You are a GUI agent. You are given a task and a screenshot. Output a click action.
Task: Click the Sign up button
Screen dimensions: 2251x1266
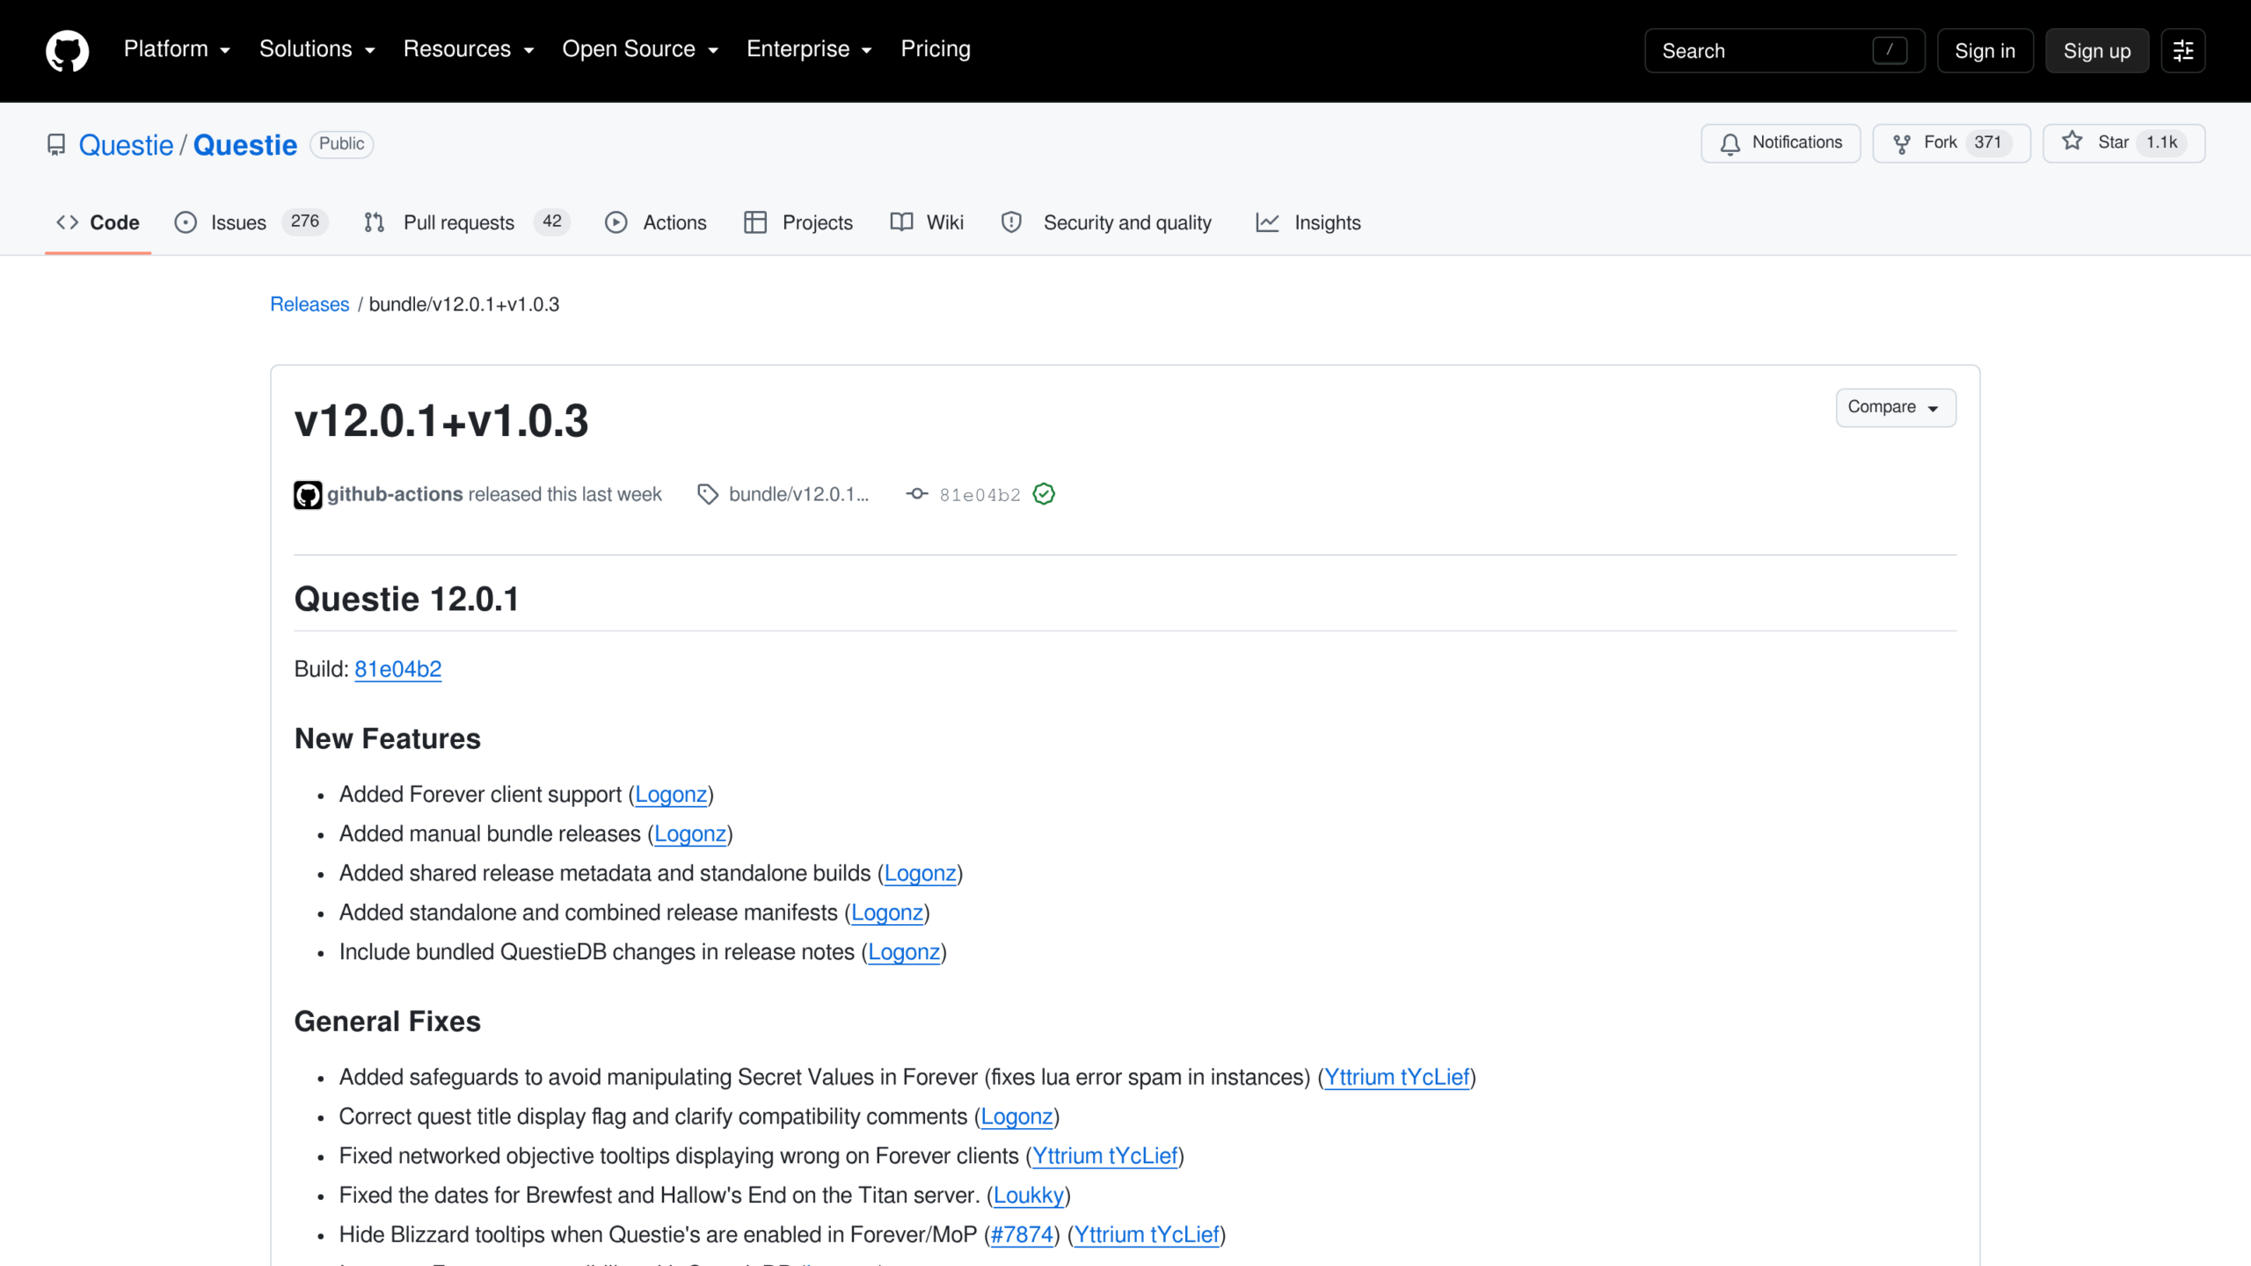pos(2097,51)
